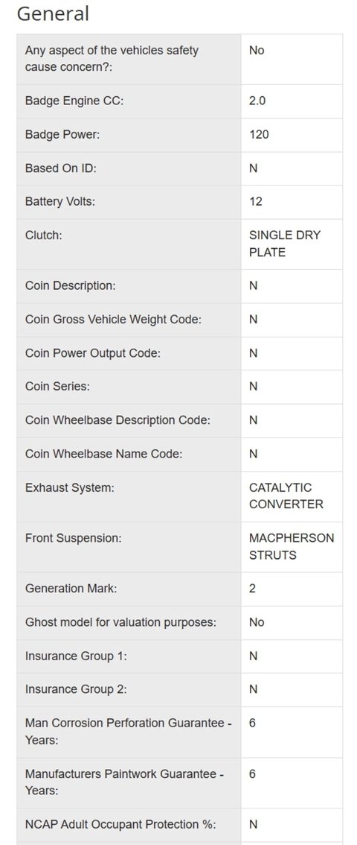Click the General section heading
This screenshot has width=357, height=845.
[x=53, y=13]
